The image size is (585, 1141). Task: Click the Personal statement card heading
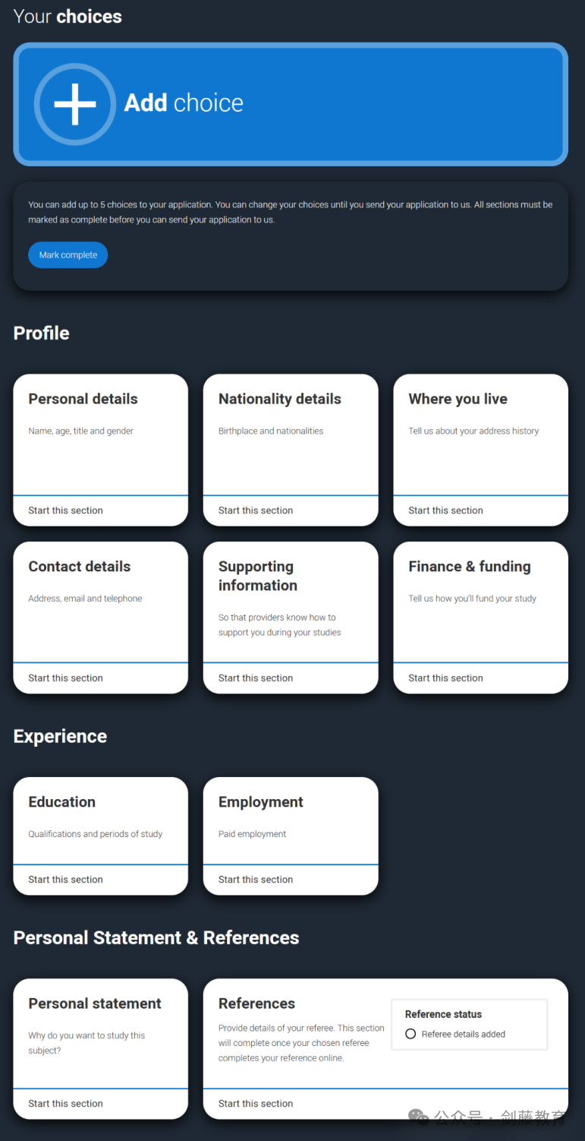point(95,1004)
